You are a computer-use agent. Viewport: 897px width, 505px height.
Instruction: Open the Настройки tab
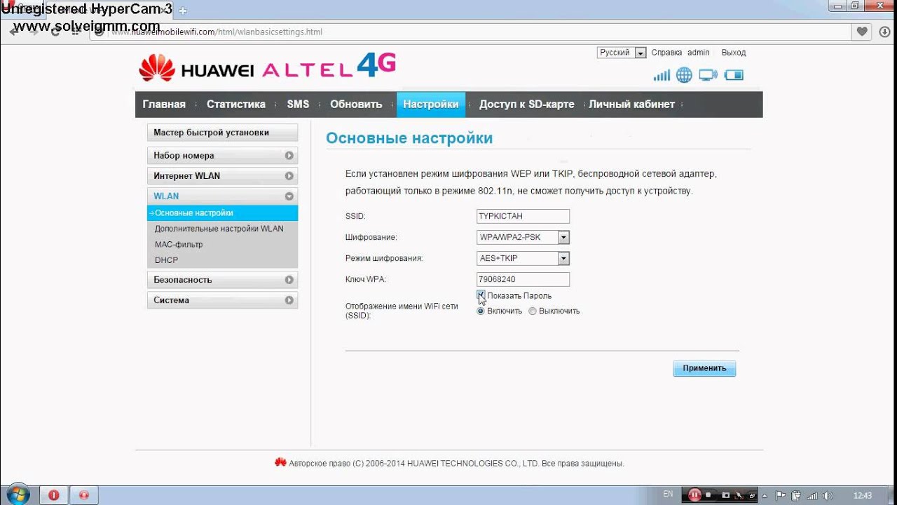pyautogui.click(x=431, y=105)
